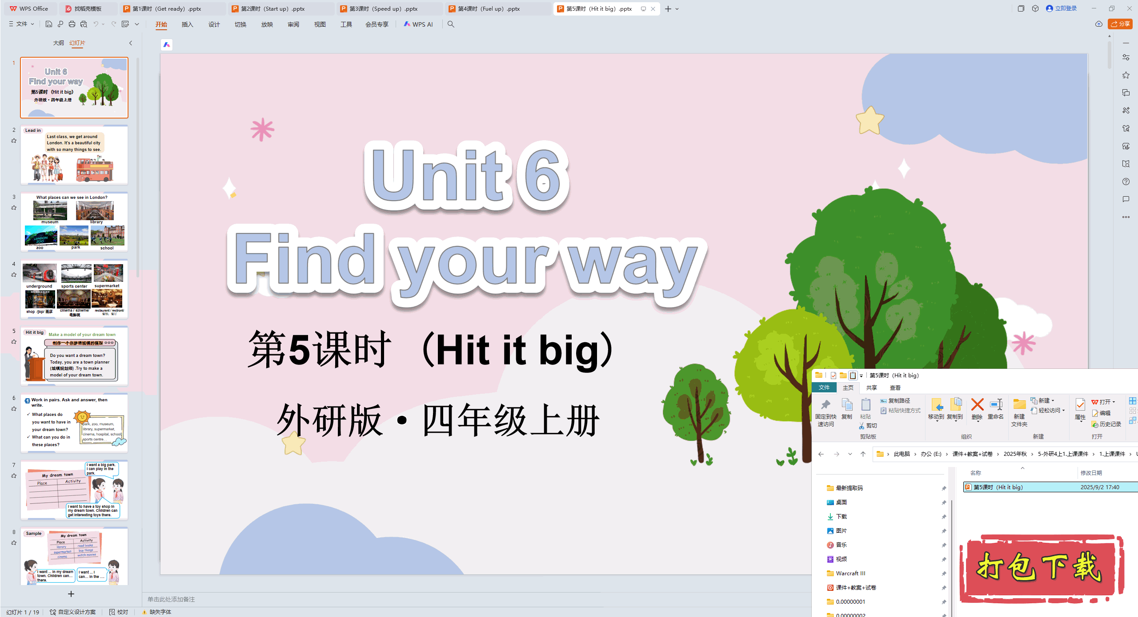Click the Undo icon
The width and height of the screenshot is (1138, 617).
pos(96,24)
